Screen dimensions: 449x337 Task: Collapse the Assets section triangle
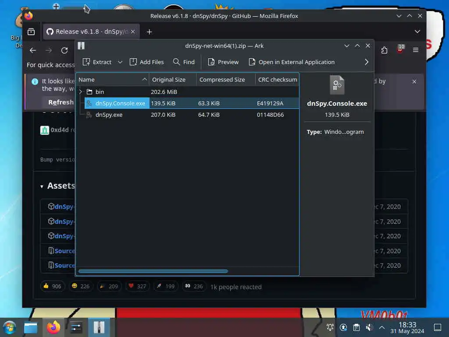(x=42, y=186)
